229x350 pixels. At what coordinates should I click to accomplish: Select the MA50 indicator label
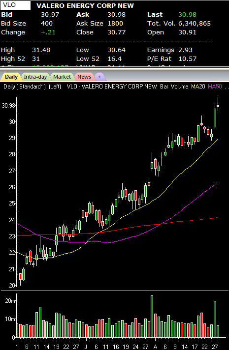[215, 87]
